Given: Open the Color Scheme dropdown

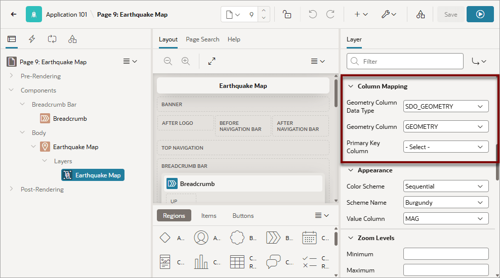Looking at the screenshot, I should [446, 187].
